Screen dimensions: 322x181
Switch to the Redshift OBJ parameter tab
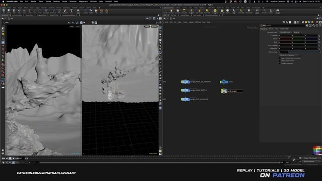click(x=284, y=29)
